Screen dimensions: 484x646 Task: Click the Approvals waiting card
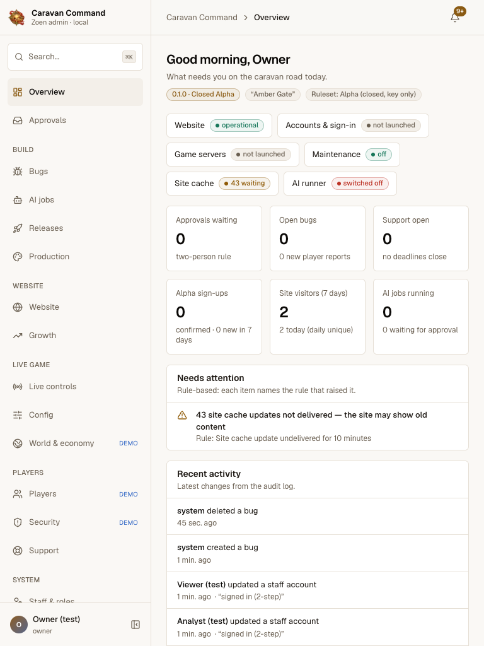pyautogui.click(x=214, y=238)
